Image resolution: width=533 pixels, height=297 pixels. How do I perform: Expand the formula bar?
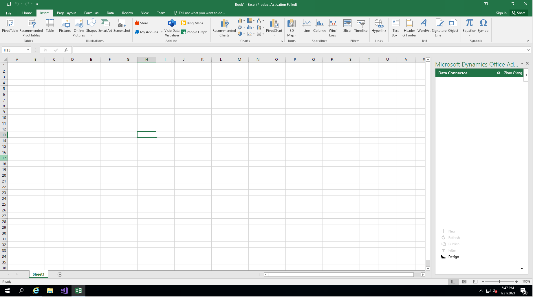point(528,50)
